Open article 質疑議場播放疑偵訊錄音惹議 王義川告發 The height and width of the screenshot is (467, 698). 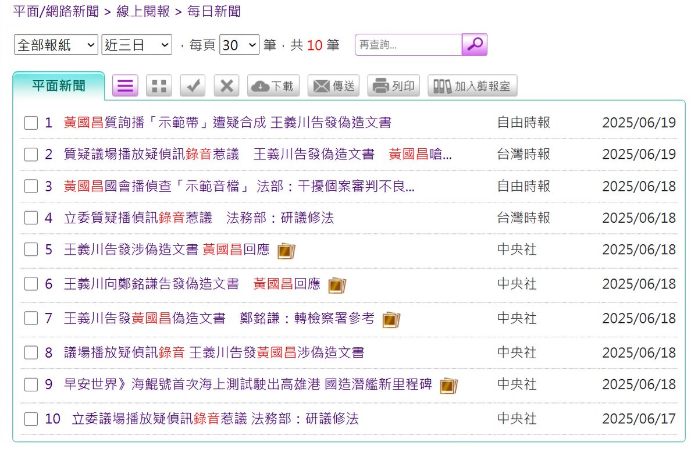point(258,155)
